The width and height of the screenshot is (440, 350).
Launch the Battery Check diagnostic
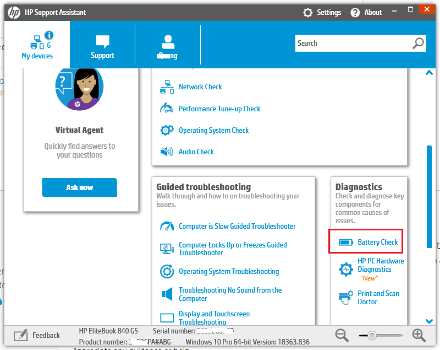378,243
